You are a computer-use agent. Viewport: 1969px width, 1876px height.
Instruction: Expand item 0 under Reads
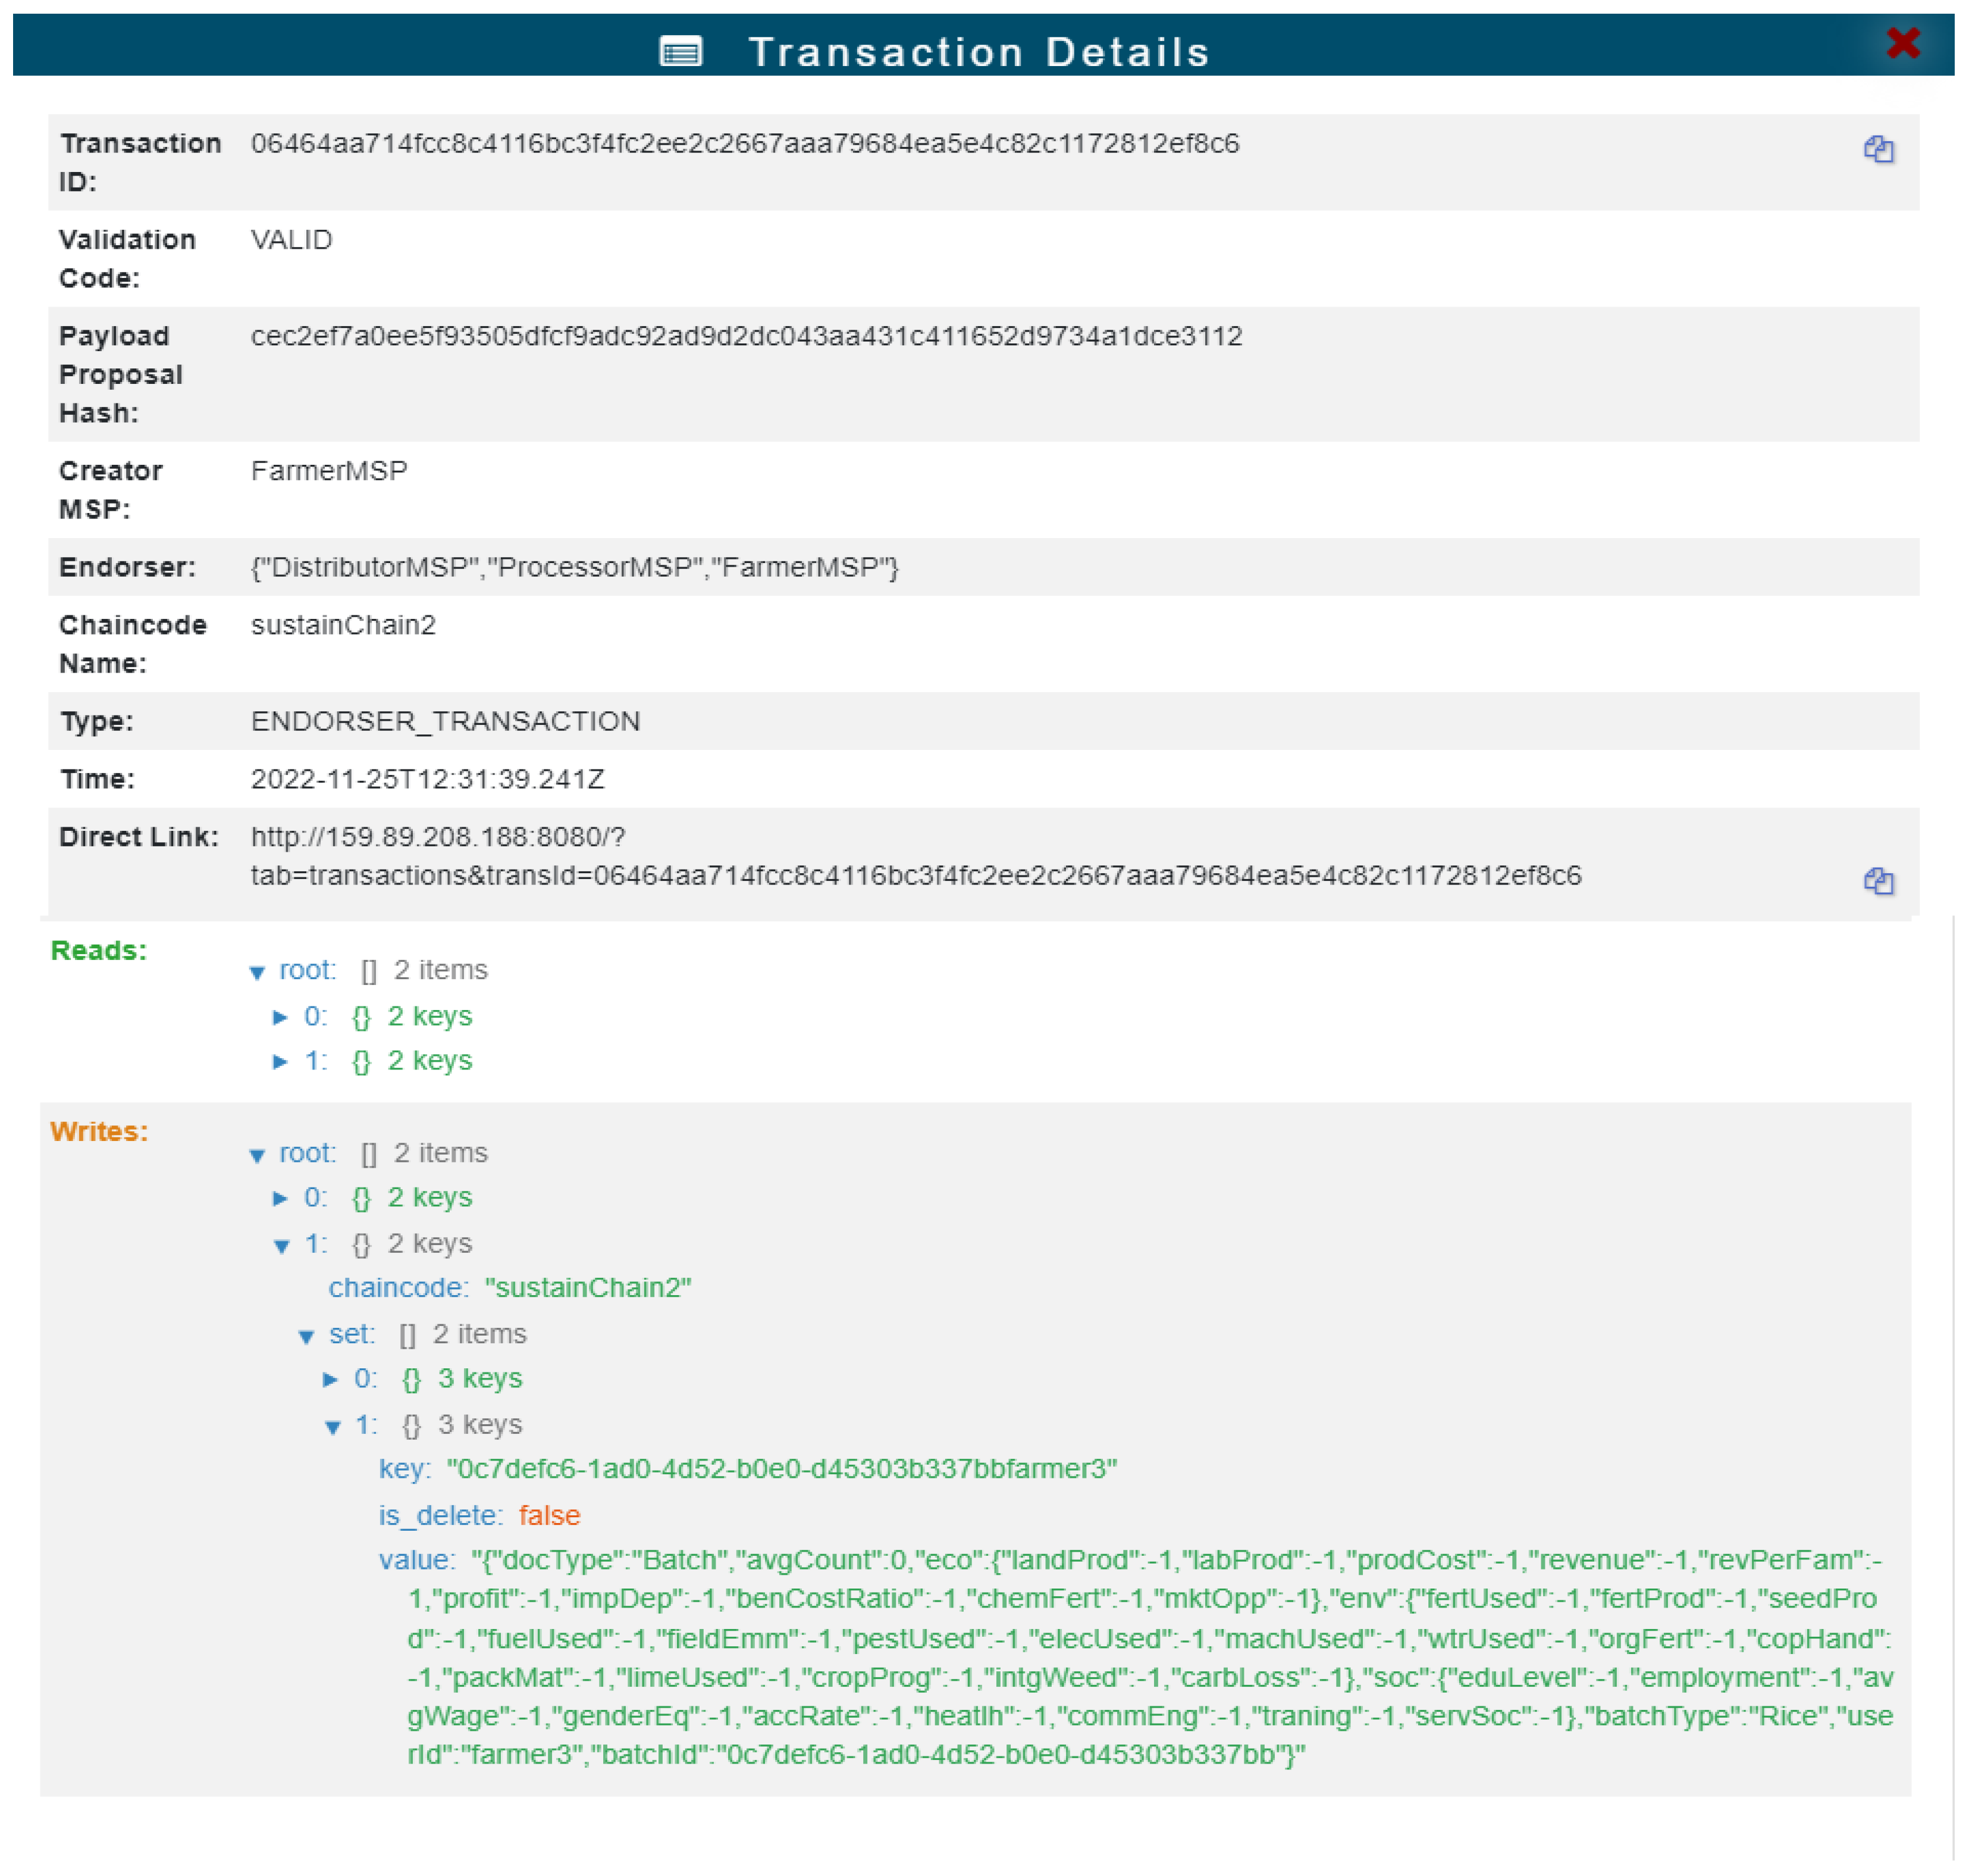[281, 1017]
